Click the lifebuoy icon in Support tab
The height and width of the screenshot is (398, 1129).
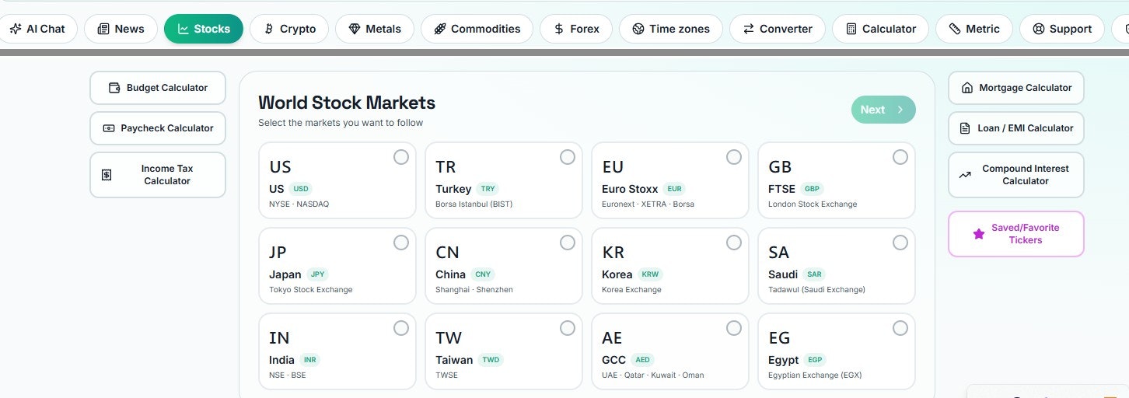[x=1039, y=29]
